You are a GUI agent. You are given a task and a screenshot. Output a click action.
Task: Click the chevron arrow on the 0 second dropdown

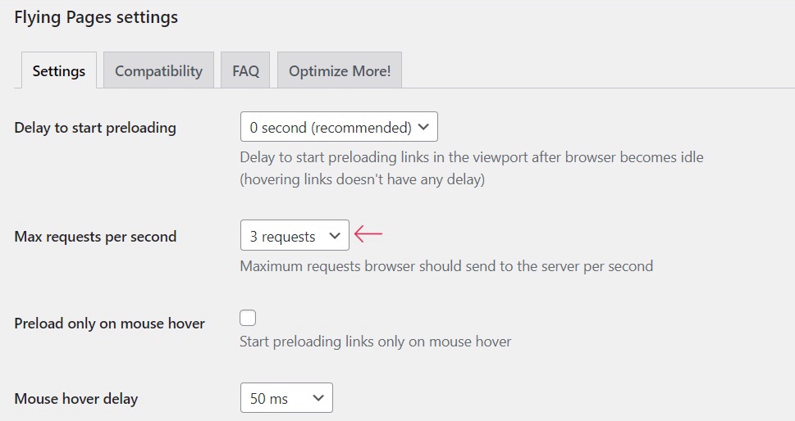tap(424, 127)
